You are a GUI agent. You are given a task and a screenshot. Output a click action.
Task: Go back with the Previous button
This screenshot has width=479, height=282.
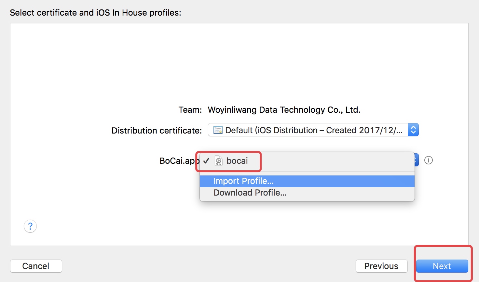point(381,266)
